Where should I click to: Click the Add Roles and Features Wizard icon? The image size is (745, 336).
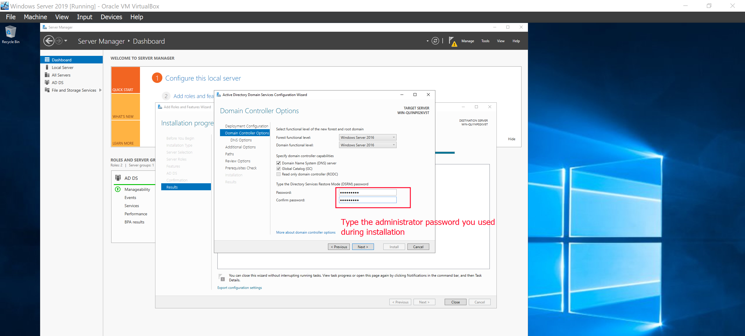point(160,107)
